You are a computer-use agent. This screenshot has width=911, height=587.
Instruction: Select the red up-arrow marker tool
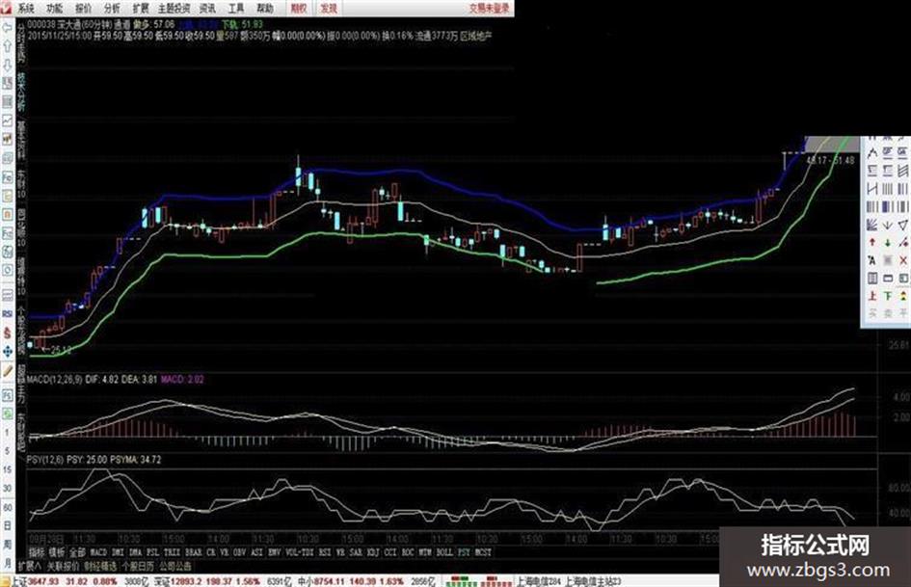(872, 242)
